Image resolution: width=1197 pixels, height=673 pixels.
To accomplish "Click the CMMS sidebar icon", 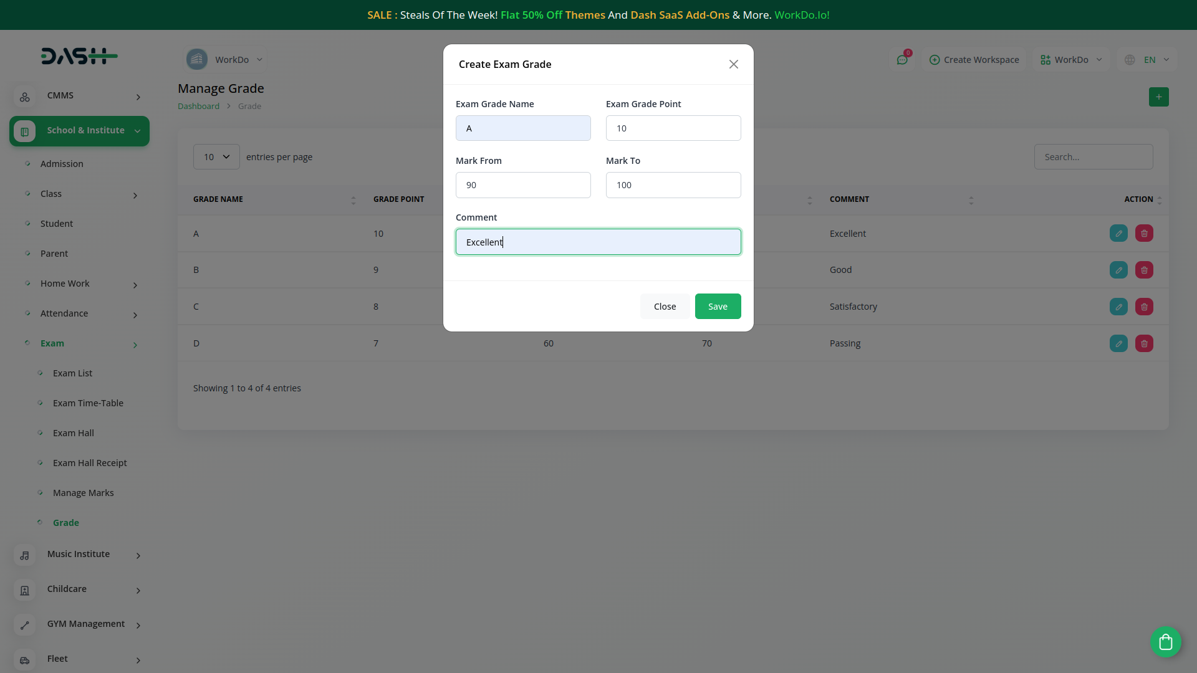I will click(25, 97).
